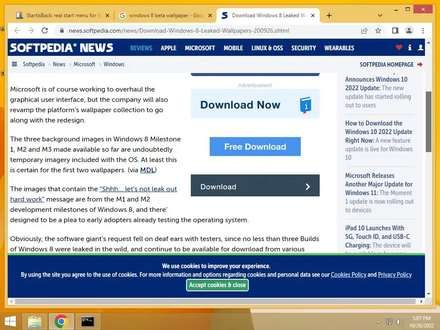
Task: Open the Apple news section
Action: 168,48
